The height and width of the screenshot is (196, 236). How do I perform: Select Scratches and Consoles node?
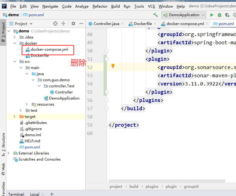[x=39, y=159]
